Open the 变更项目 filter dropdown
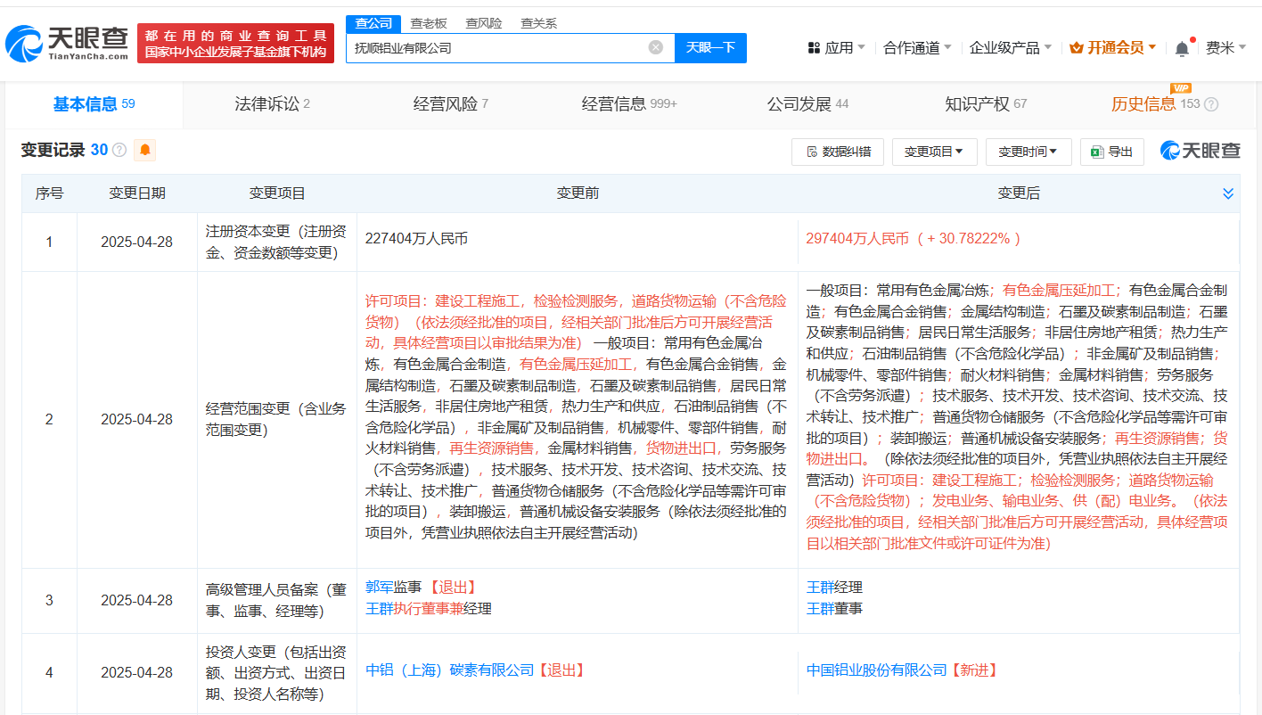 (x=934, y=152)
